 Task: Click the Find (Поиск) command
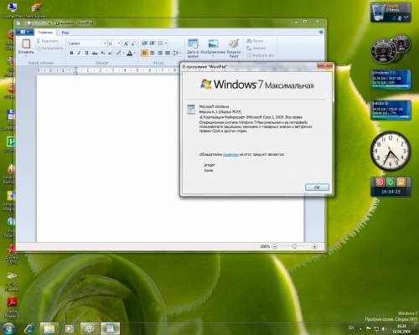(255, 41)
